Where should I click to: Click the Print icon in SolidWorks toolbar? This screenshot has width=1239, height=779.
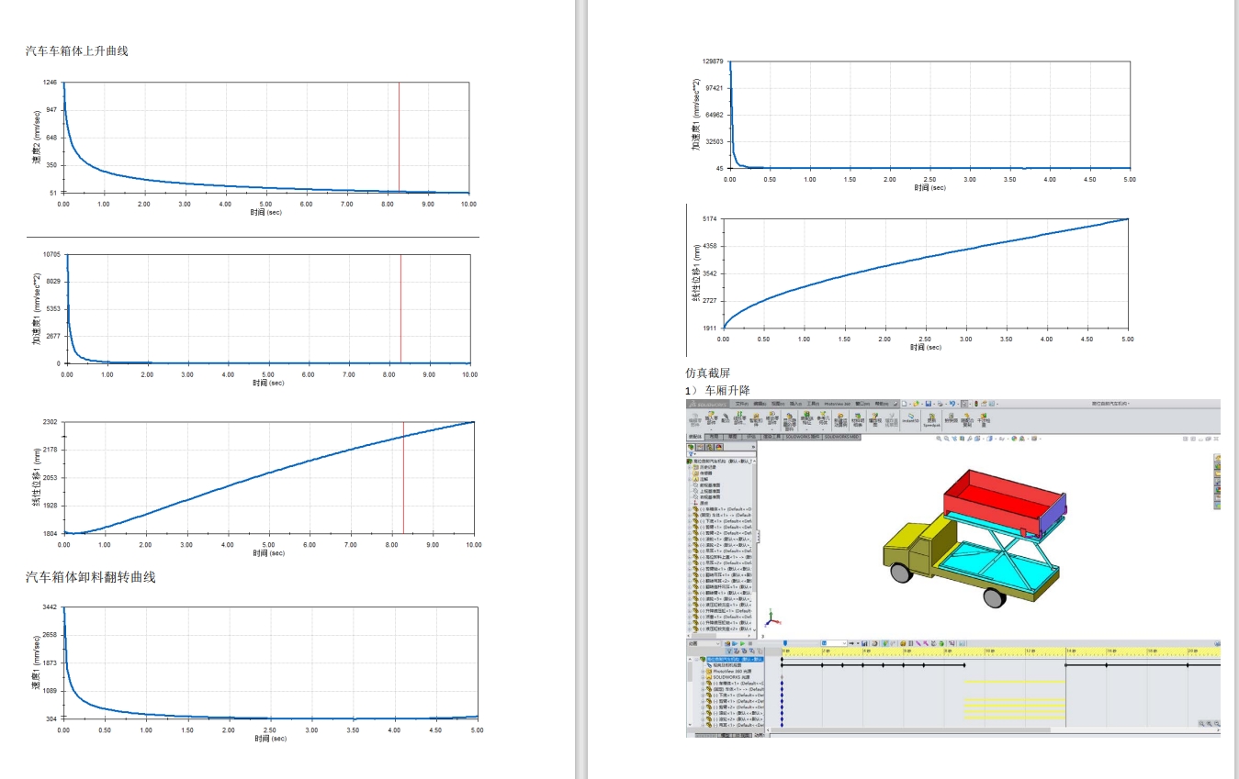tap(940, 404)
